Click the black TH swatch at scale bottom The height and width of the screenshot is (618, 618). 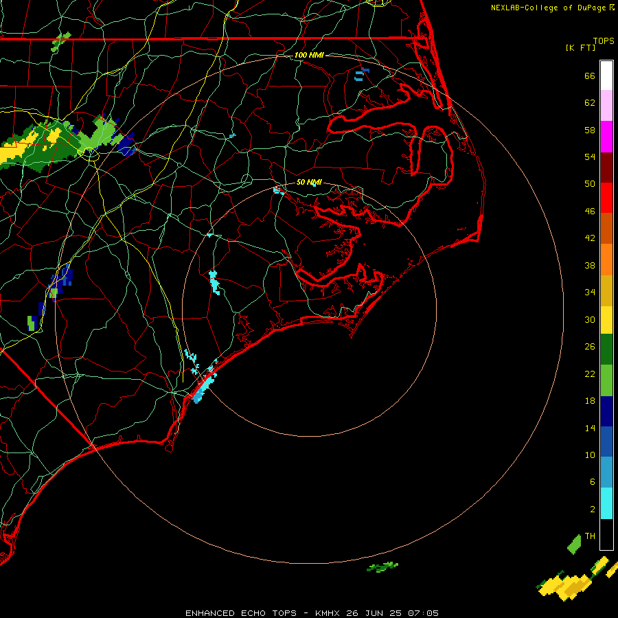click(x=606, y=534)
